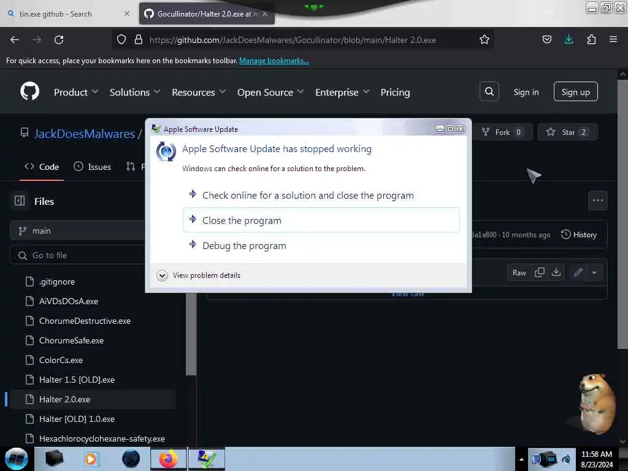Download raw file using the download icon
The width and height of the screenshot is (628, 471).
click(556, 273)
